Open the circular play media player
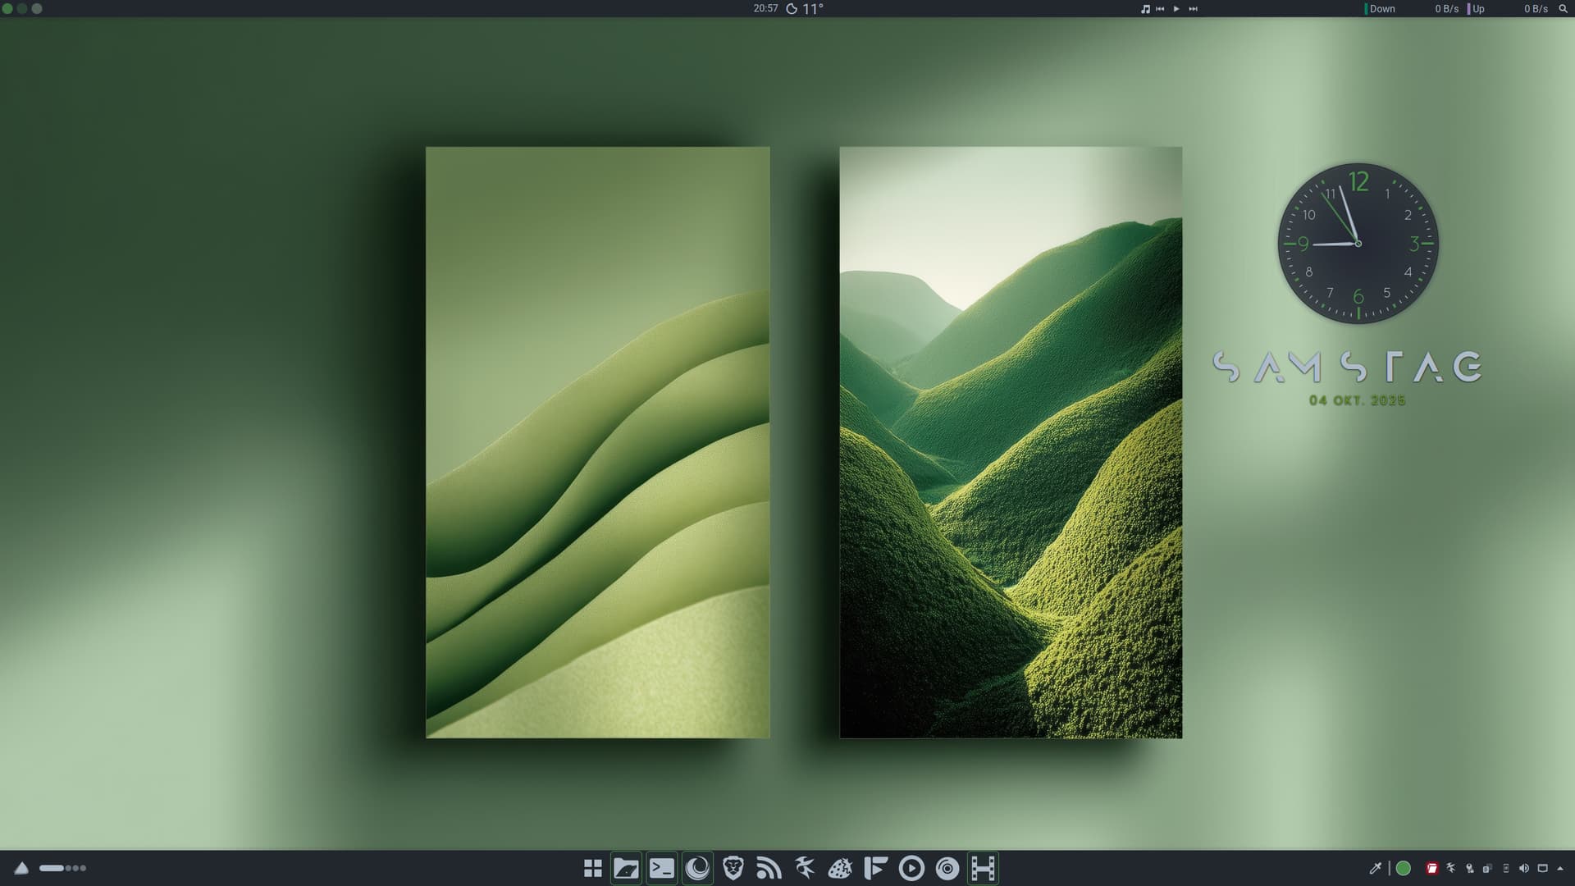The width and height of the screenshot is (1575, 886). [x=911, y=868]
